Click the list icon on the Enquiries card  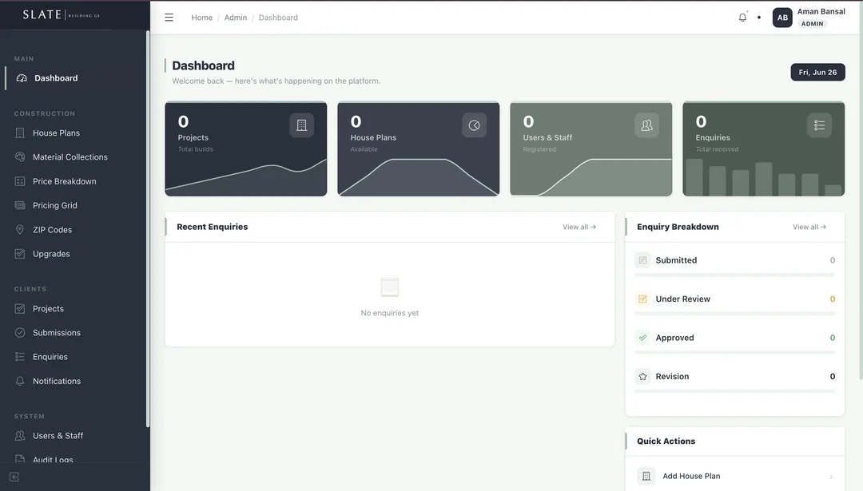(820, 125)
